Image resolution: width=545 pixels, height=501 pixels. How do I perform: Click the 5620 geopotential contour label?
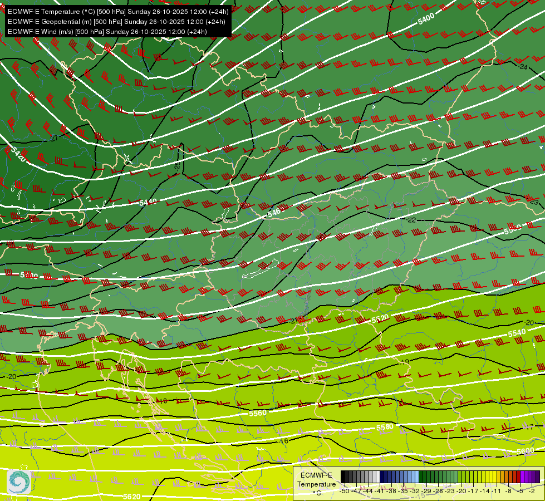point(132,497)
